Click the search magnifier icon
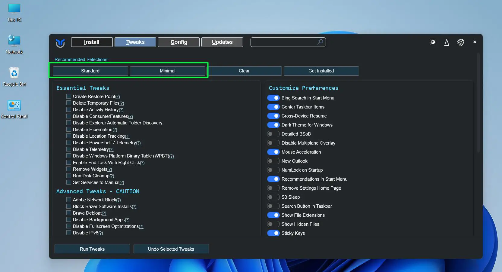502x272 pixels. point(320,42)
